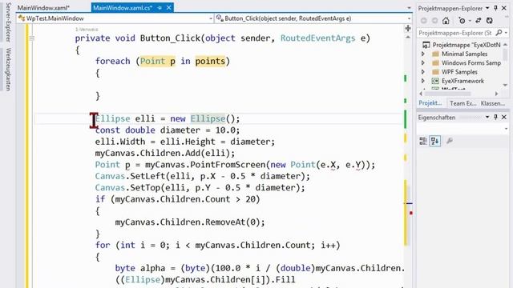Expand the Minimal Samples folder
Image resolution: width=513 pixels, height=288 pixels.
pyautogui.click(x=423, y=54)
